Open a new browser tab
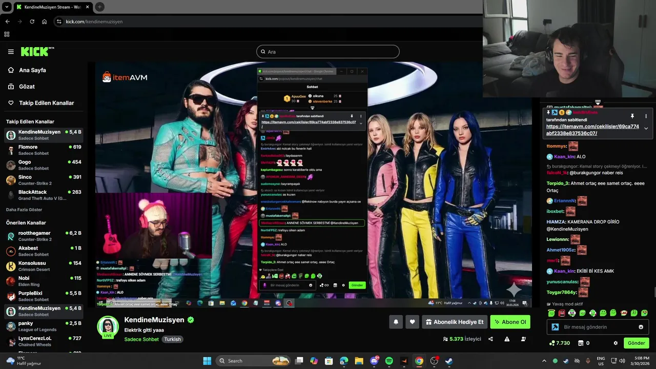This screenshot has width=656, height=369. point(99,7)
